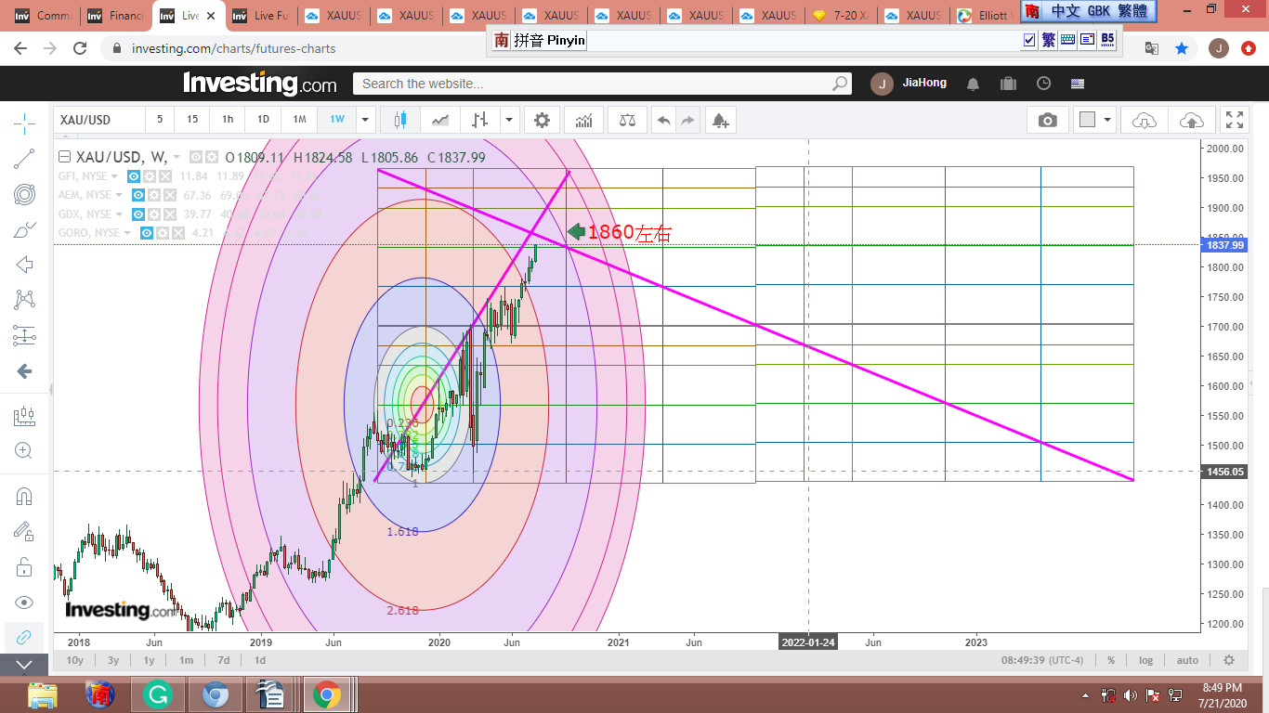Select the trend line drawing tool
1269x713 pixels.
[x=25, y=159]
